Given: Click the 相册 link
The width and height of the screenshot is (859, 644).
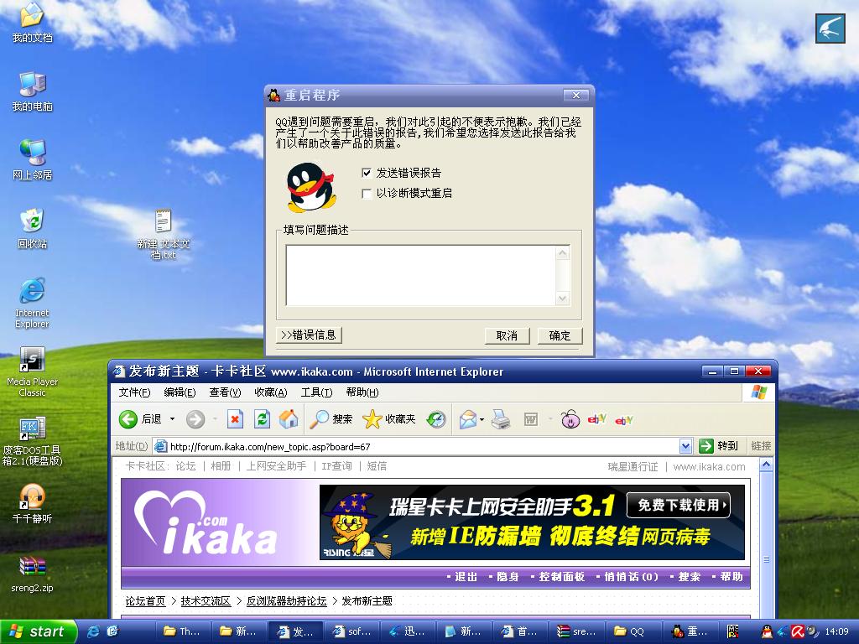Looking at the screenshot, I should pos(221,466).
